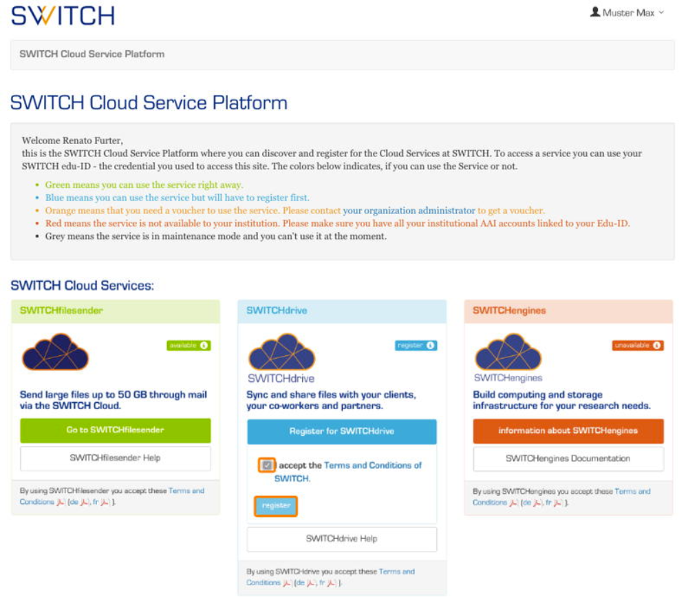Click the SWITCHfilesender cloud icon
The width and height of the screenshot is (688, 597).
55,351
